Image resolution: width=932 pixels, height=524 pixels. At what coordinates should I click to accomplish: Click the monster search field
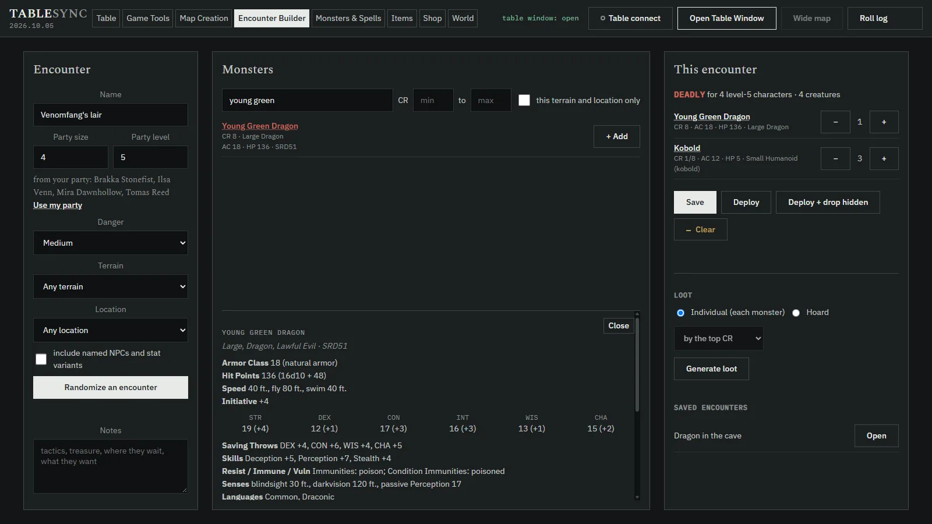tap(308, 100)
